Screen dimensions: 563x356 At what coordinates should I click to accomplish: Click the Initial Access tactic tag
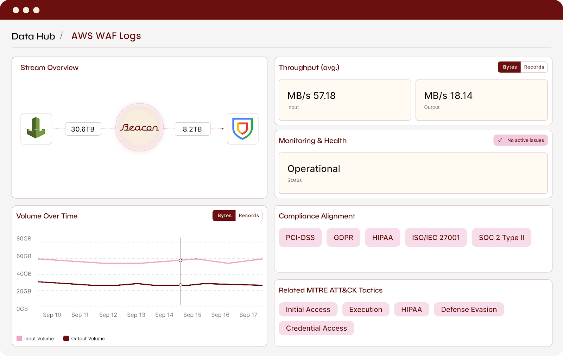pos(308,309)
